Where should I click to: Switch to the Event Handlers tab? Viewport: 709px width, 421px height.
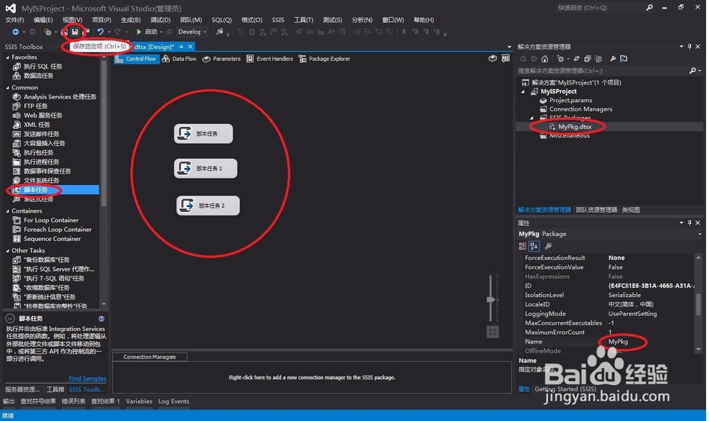(269, 59)
